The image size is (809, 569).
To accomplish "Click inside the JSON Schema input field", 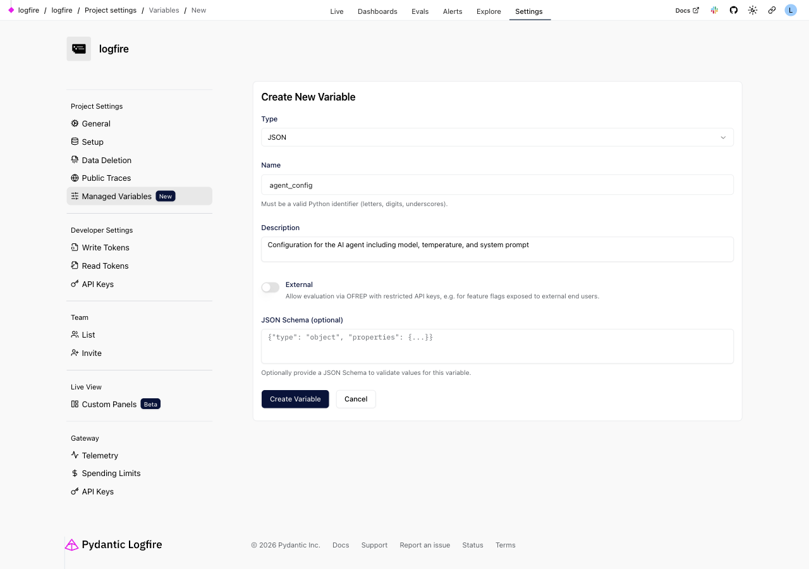I will [497, 346].
